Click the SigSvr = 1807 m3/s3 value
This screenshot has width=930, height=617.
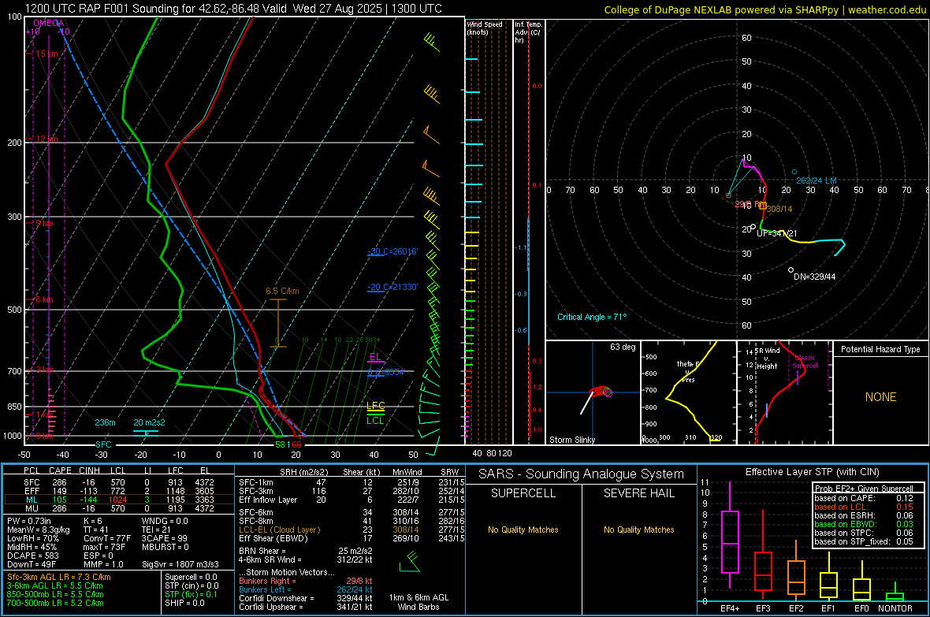click(x=180, y=564)
